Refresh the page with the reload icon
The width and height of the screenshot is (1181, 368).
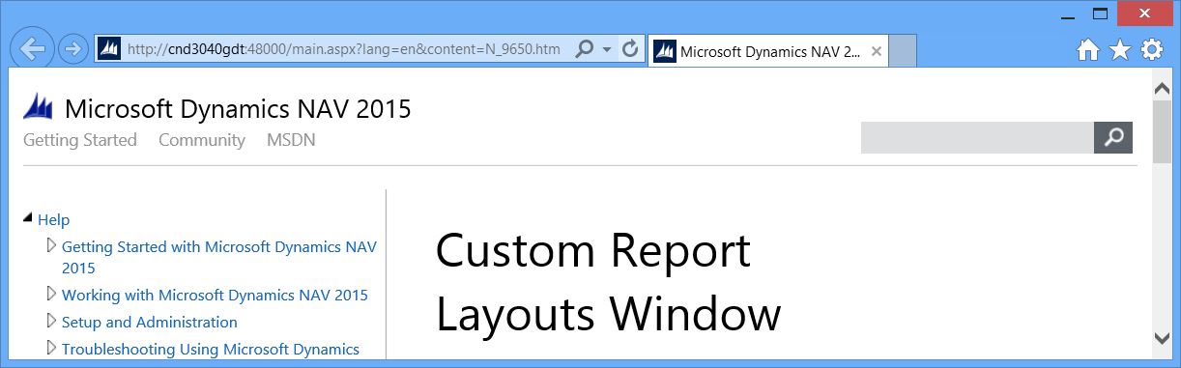[x=630, y=49]
